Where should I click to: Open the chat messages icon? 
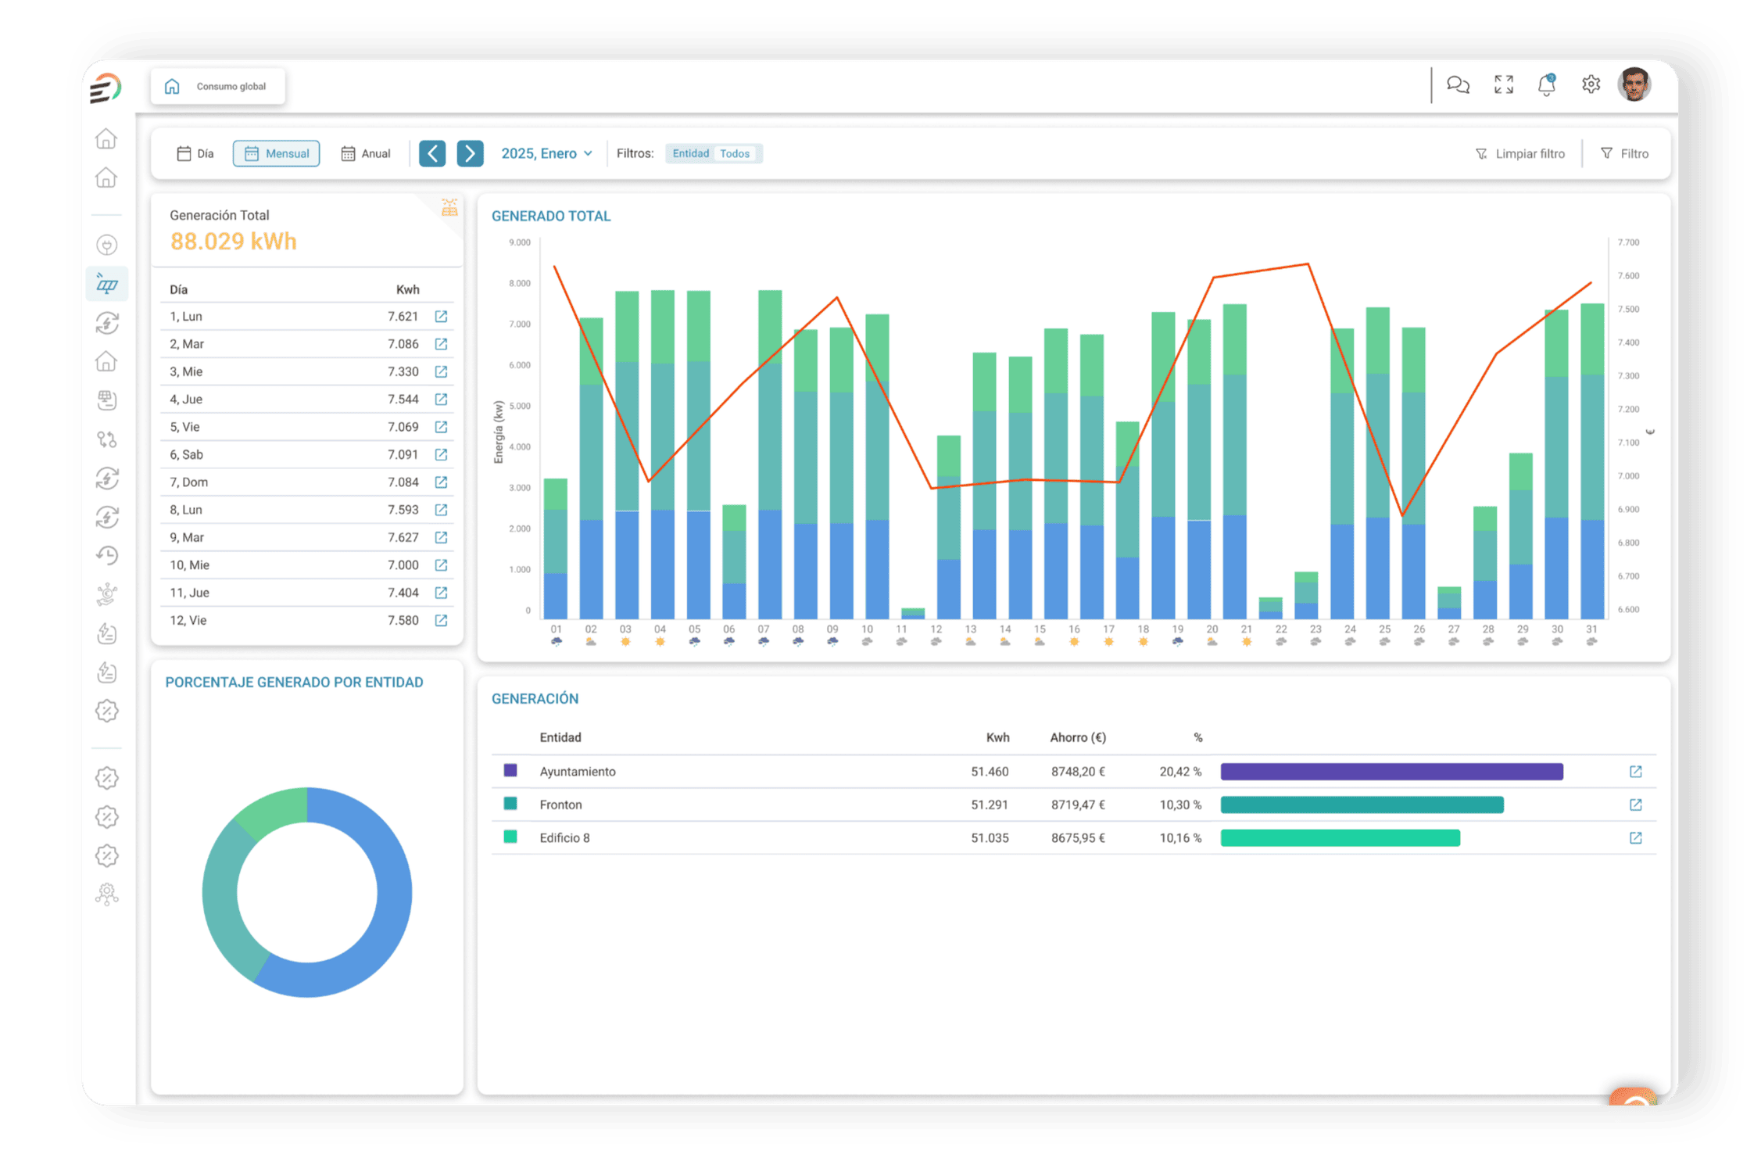(1458, 84)
